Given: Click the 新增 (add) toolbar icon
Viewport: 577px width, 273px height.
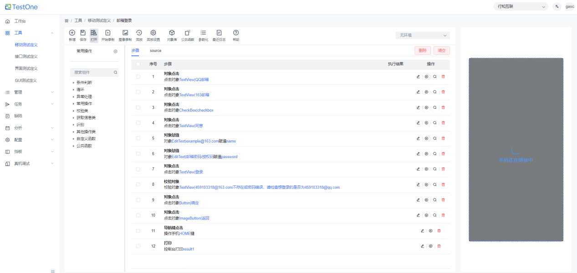Looking at the screenshot, I should click(x=72, y=33).
